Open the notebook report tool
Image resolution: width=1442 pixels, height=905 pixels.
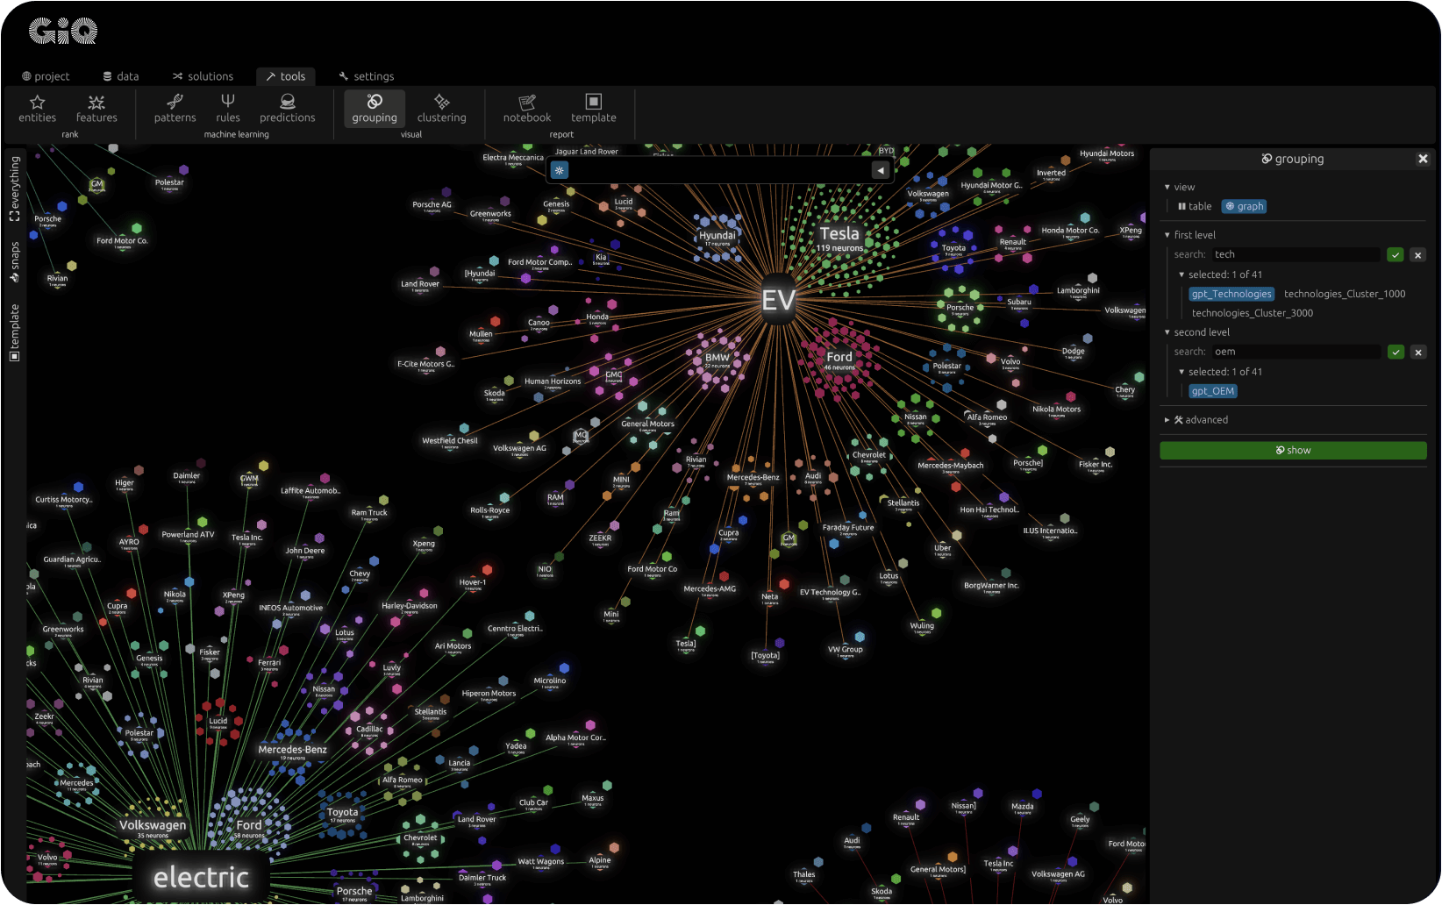point(527,109)
